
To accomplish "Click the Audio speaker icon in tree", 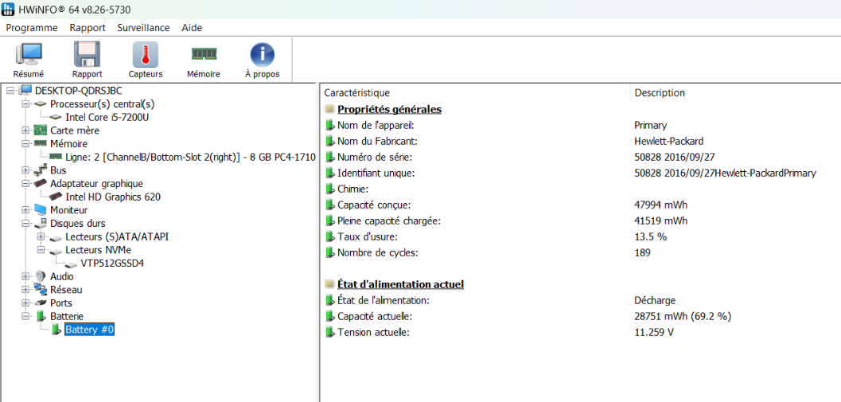I will click(41, 276).
